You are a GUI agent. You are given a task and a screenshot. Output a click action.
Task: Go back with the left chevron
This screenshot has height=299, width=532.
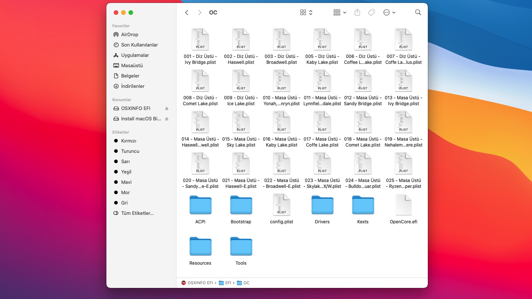click(187, 13)
